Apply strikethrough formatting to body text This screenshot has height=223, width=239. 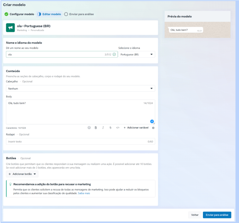[x=110, y=128]
